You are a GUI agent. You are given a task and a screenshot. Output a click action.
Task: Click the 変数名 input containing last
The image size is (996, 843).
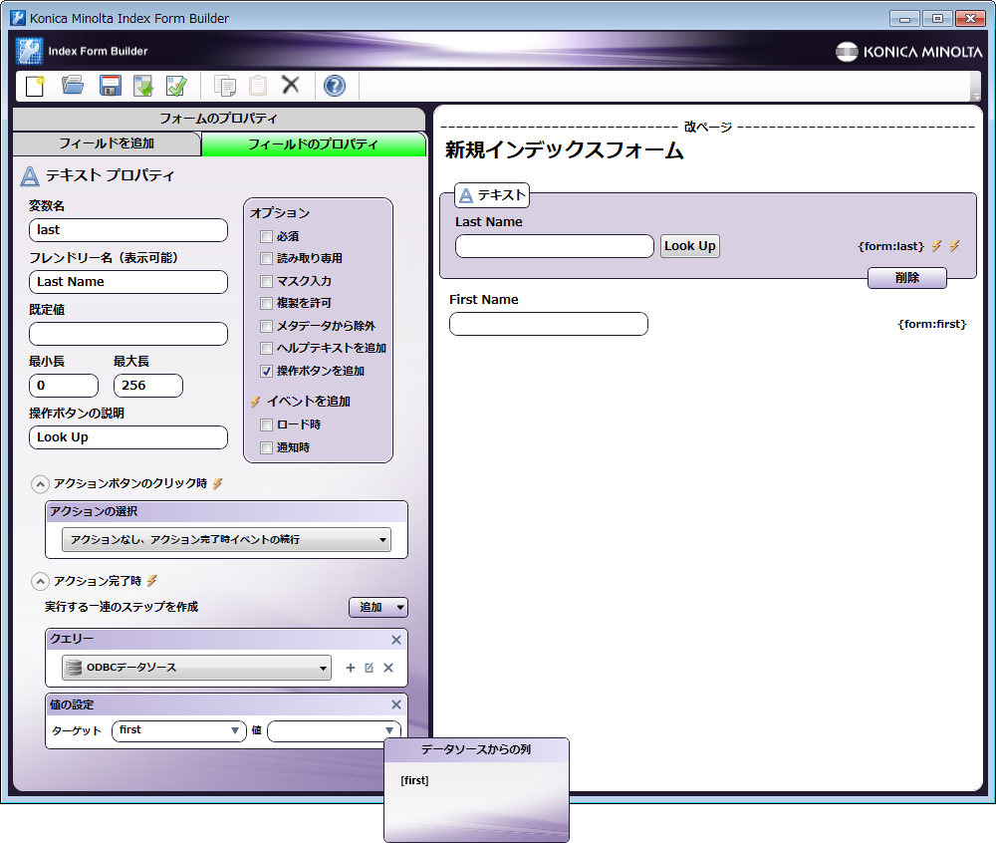(x=128, y=230)
